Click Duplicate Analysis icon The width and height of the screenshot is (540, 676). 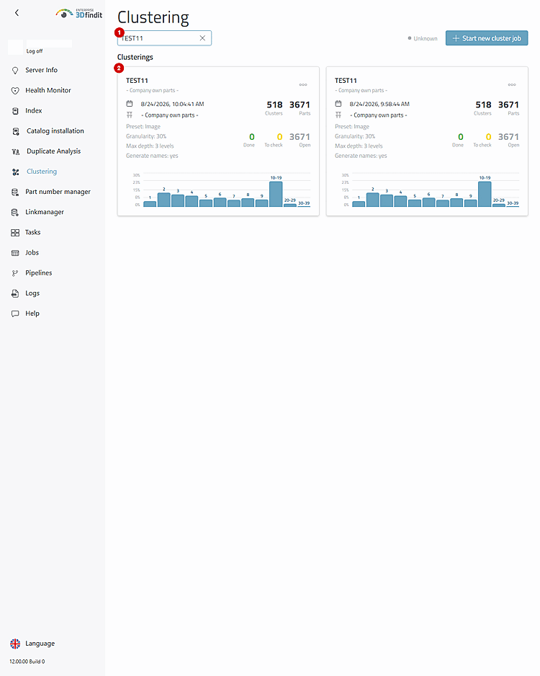[16, 151]
